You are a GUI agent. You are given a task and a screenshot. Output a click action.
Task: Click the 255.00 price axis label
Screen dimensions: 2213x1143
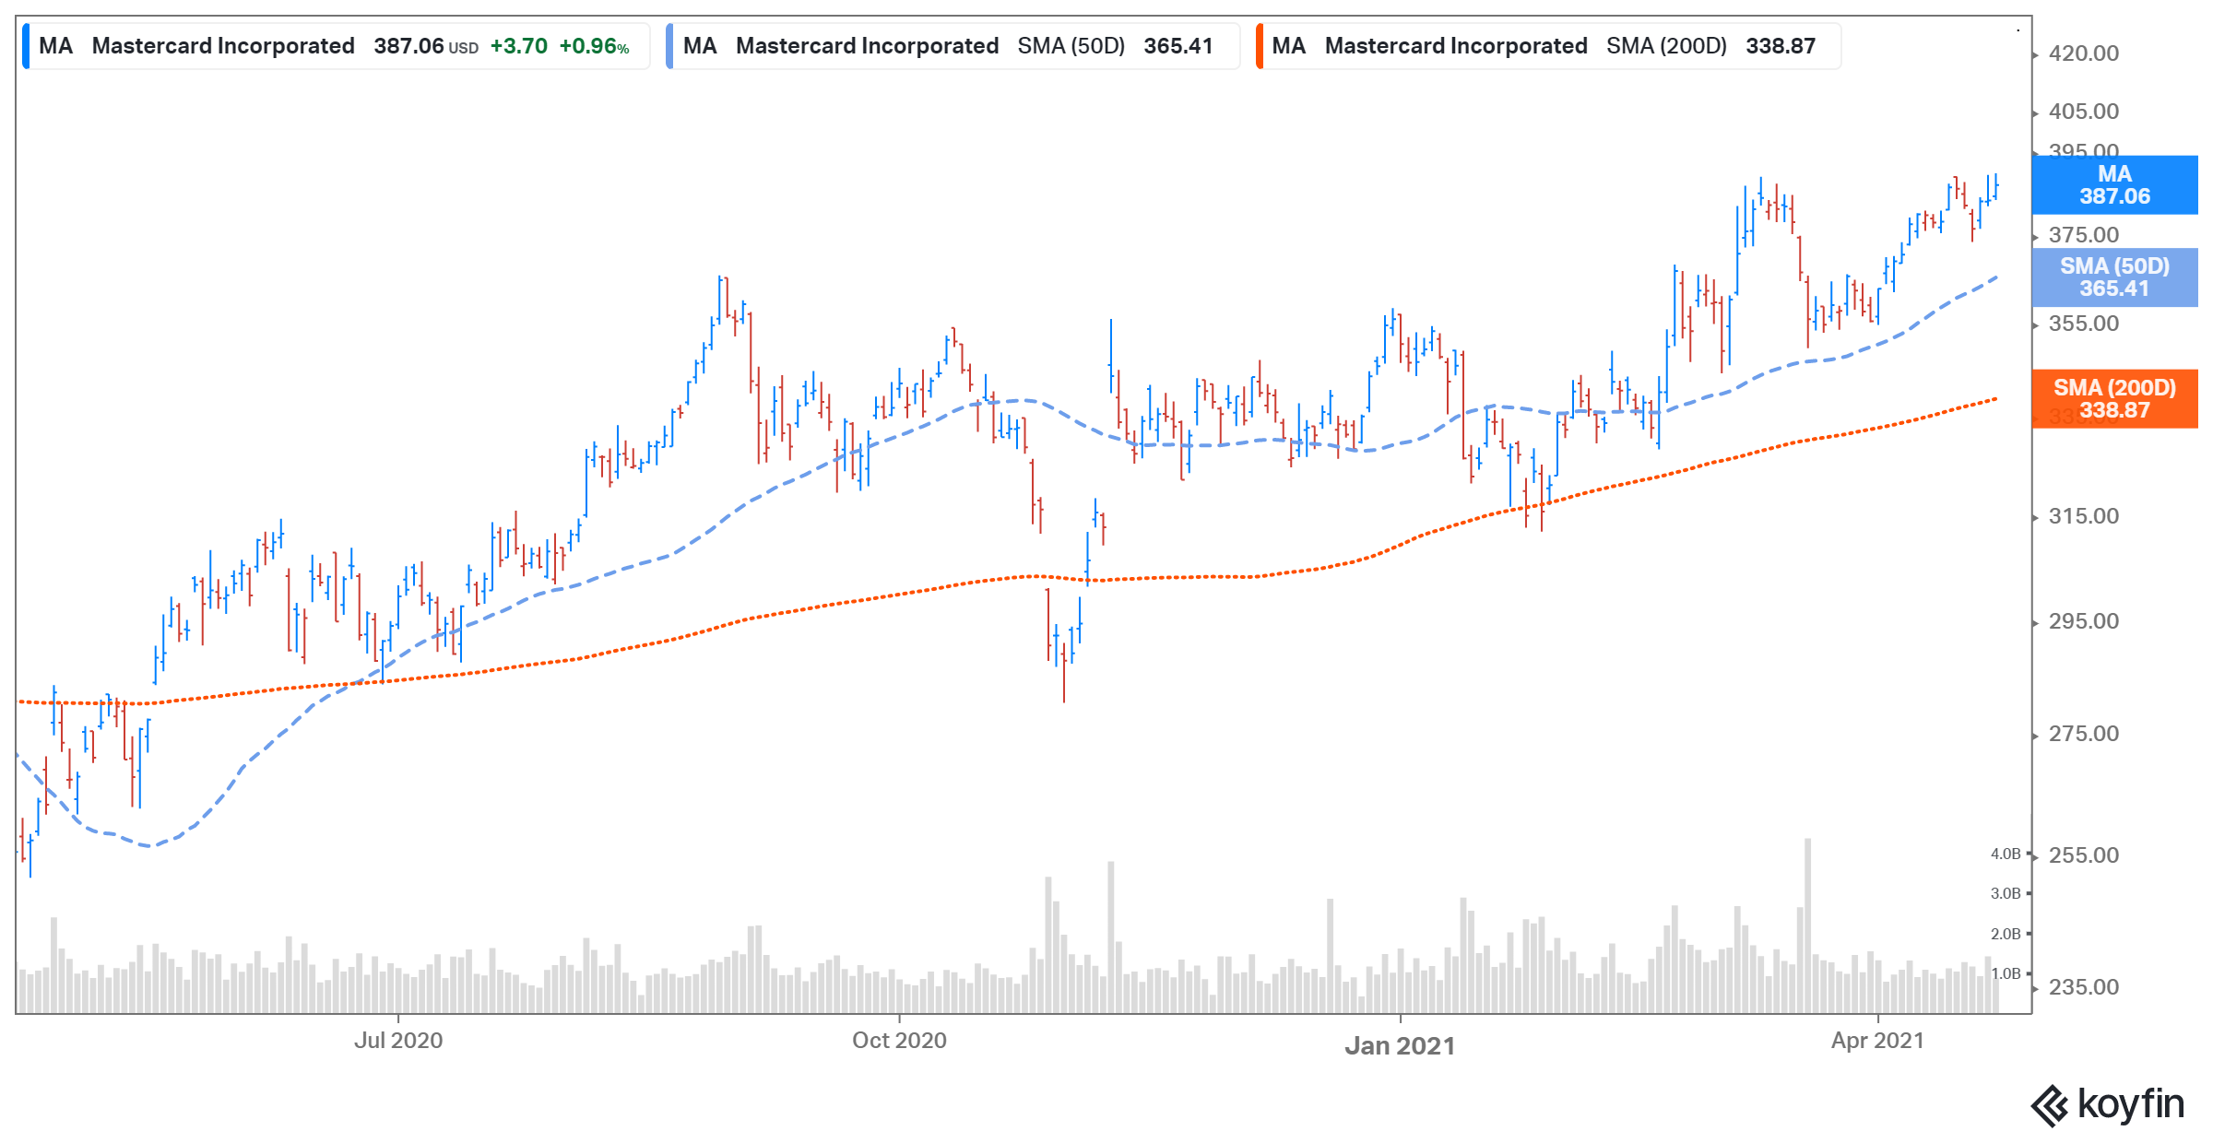2084,855
